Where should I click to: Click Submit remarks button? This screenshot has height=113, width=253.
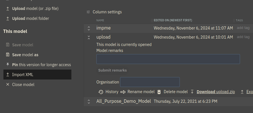pyautogui.click(x=113, y=70)
